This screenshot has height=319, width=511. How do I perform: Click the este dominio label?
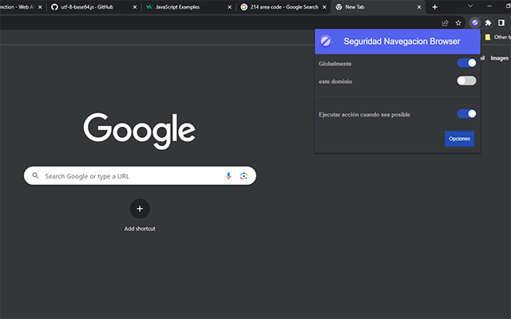(335, 81)
